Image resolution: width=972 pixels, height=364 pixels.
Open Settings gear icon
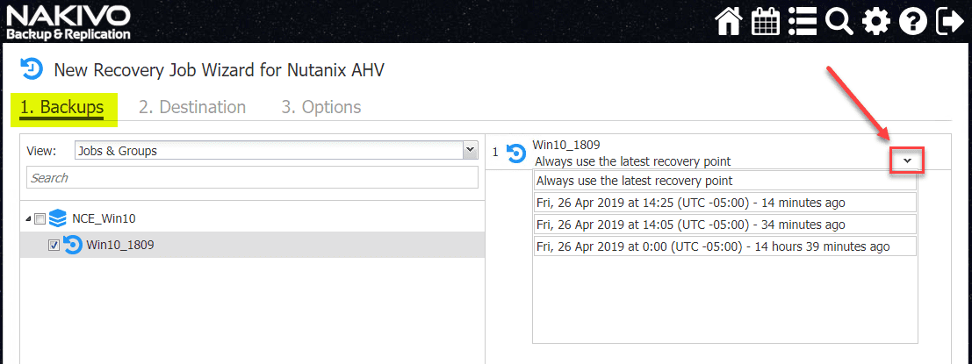(875, 21)
